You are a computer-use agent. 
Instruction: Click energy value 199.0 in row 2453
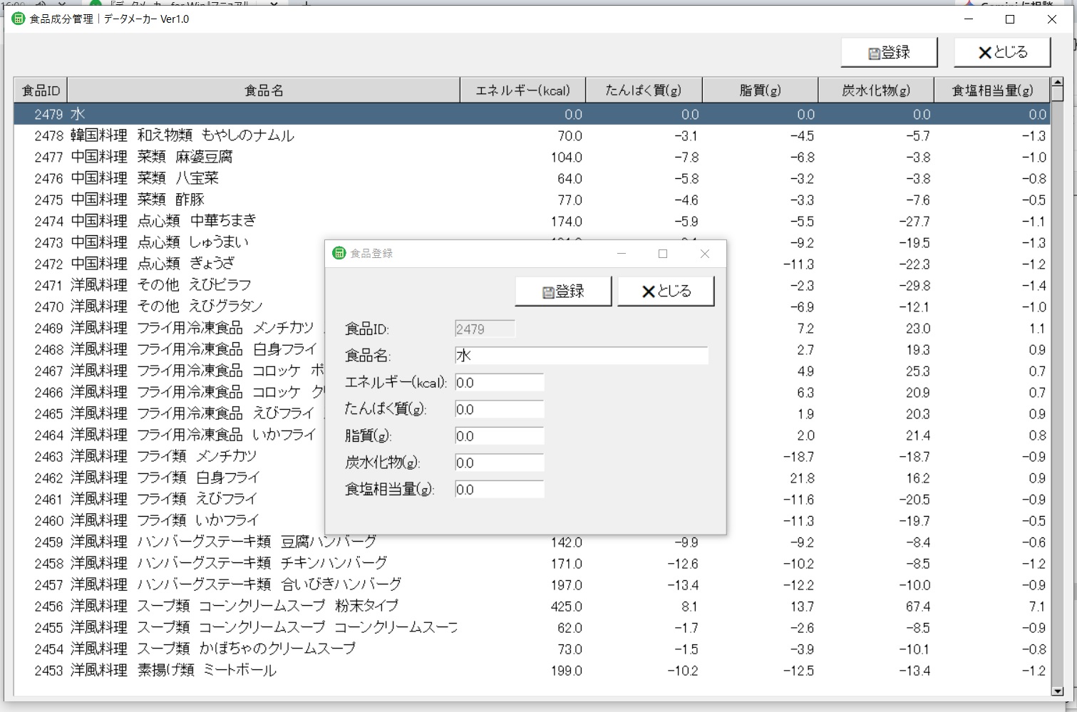pos(567,671)
